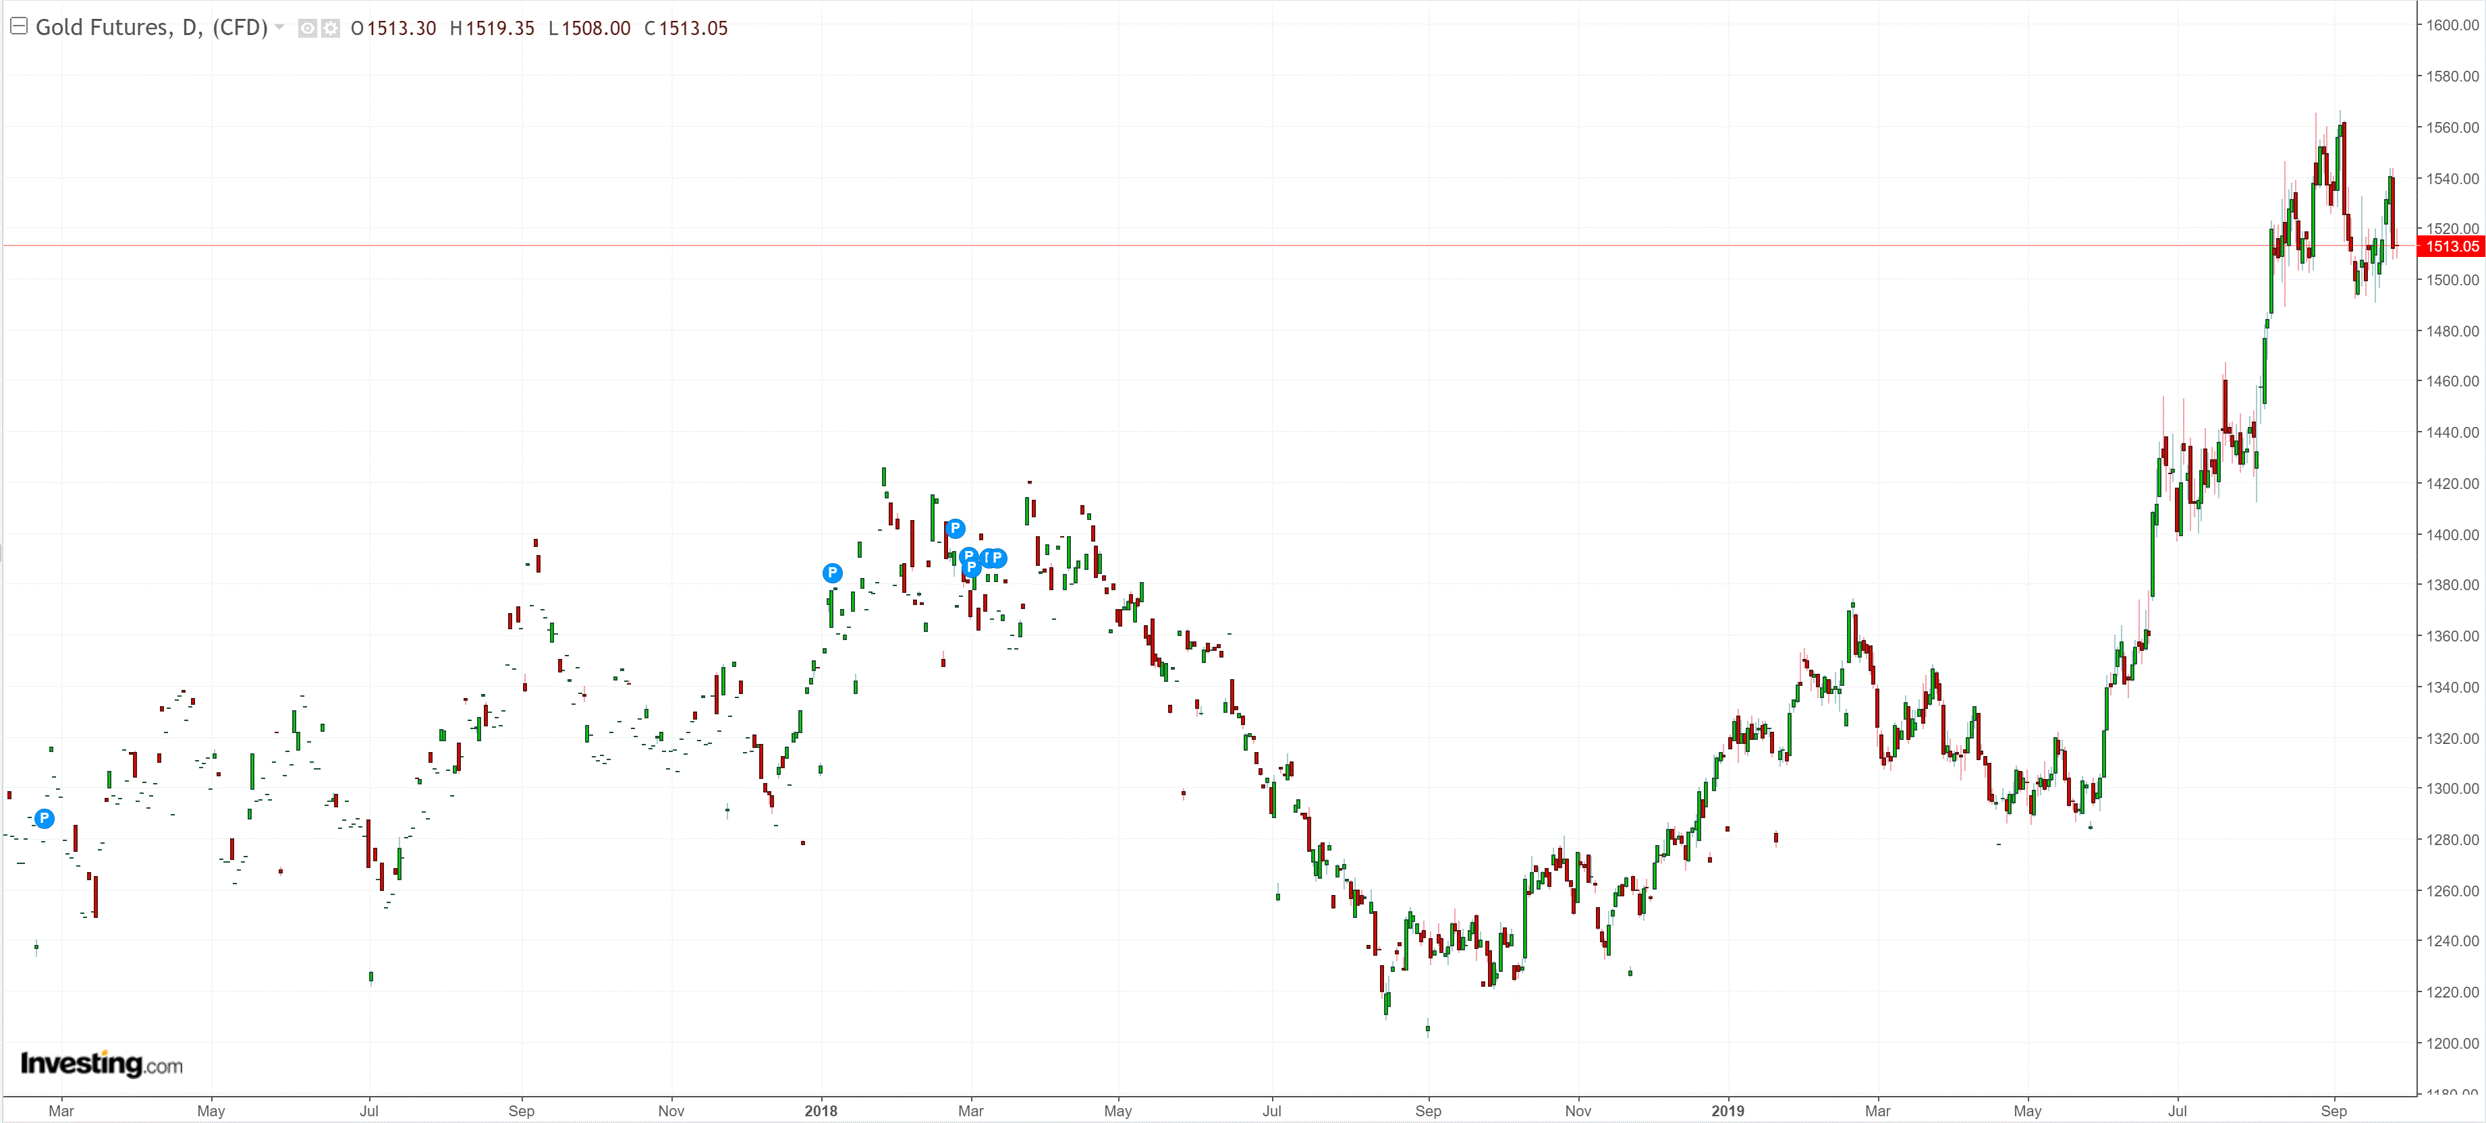The image size is (2486, 1123).
Task: Click the 1400.00 level on price axis
Action: coord(2452,534)
